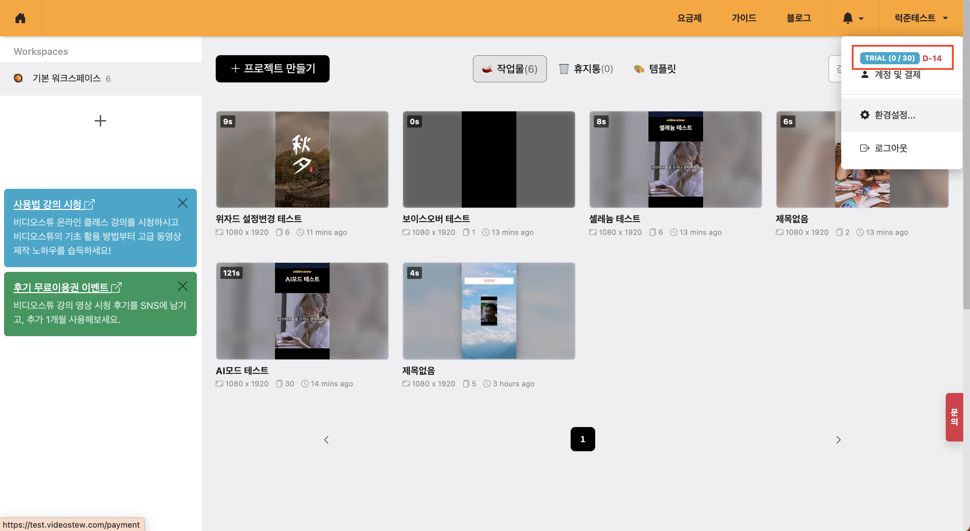Click the home icon in top bar
970x531 pixels.
coord(20,18)
